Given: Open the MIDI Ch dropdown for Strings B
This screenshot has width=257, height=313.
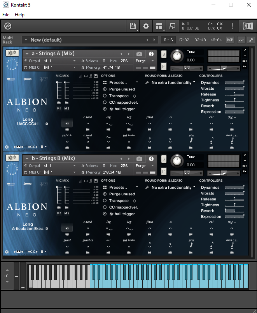Looking at the screenshot, I should point(74,172).
